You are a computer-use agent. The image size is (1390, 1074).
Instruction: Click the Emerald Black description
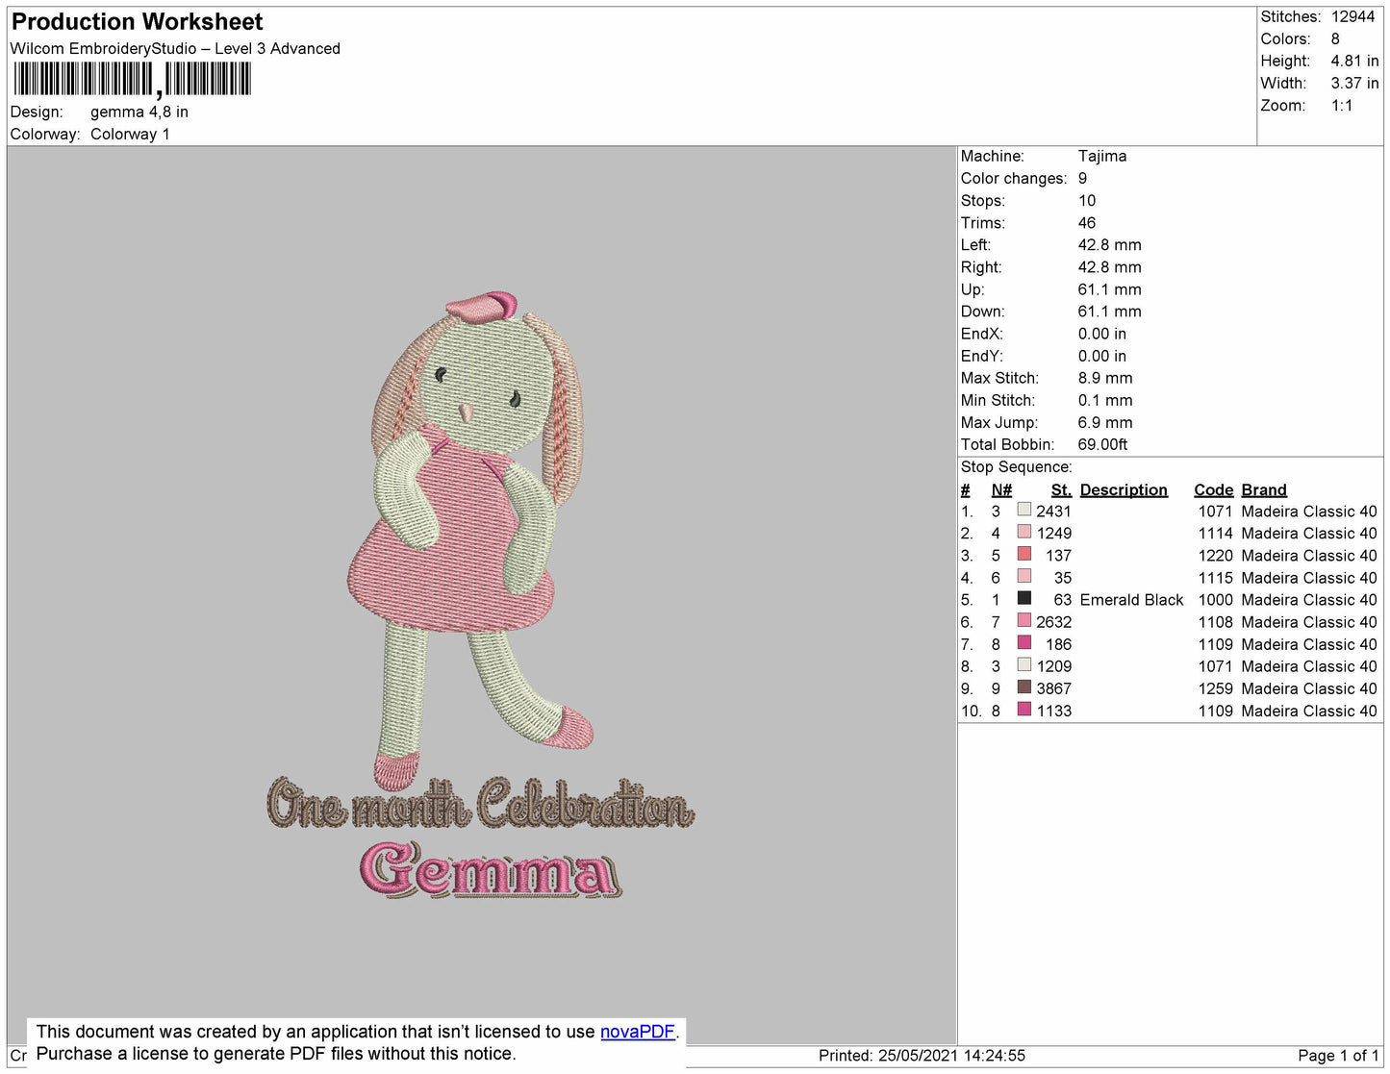coord(1131,600)
